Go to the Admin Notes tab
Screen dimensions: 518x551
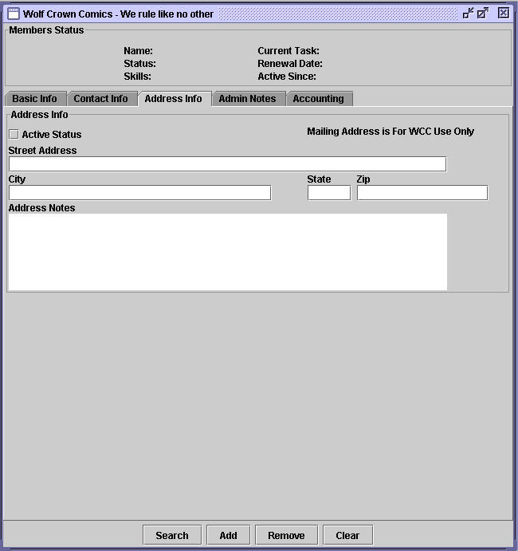[x=248, y=99]
